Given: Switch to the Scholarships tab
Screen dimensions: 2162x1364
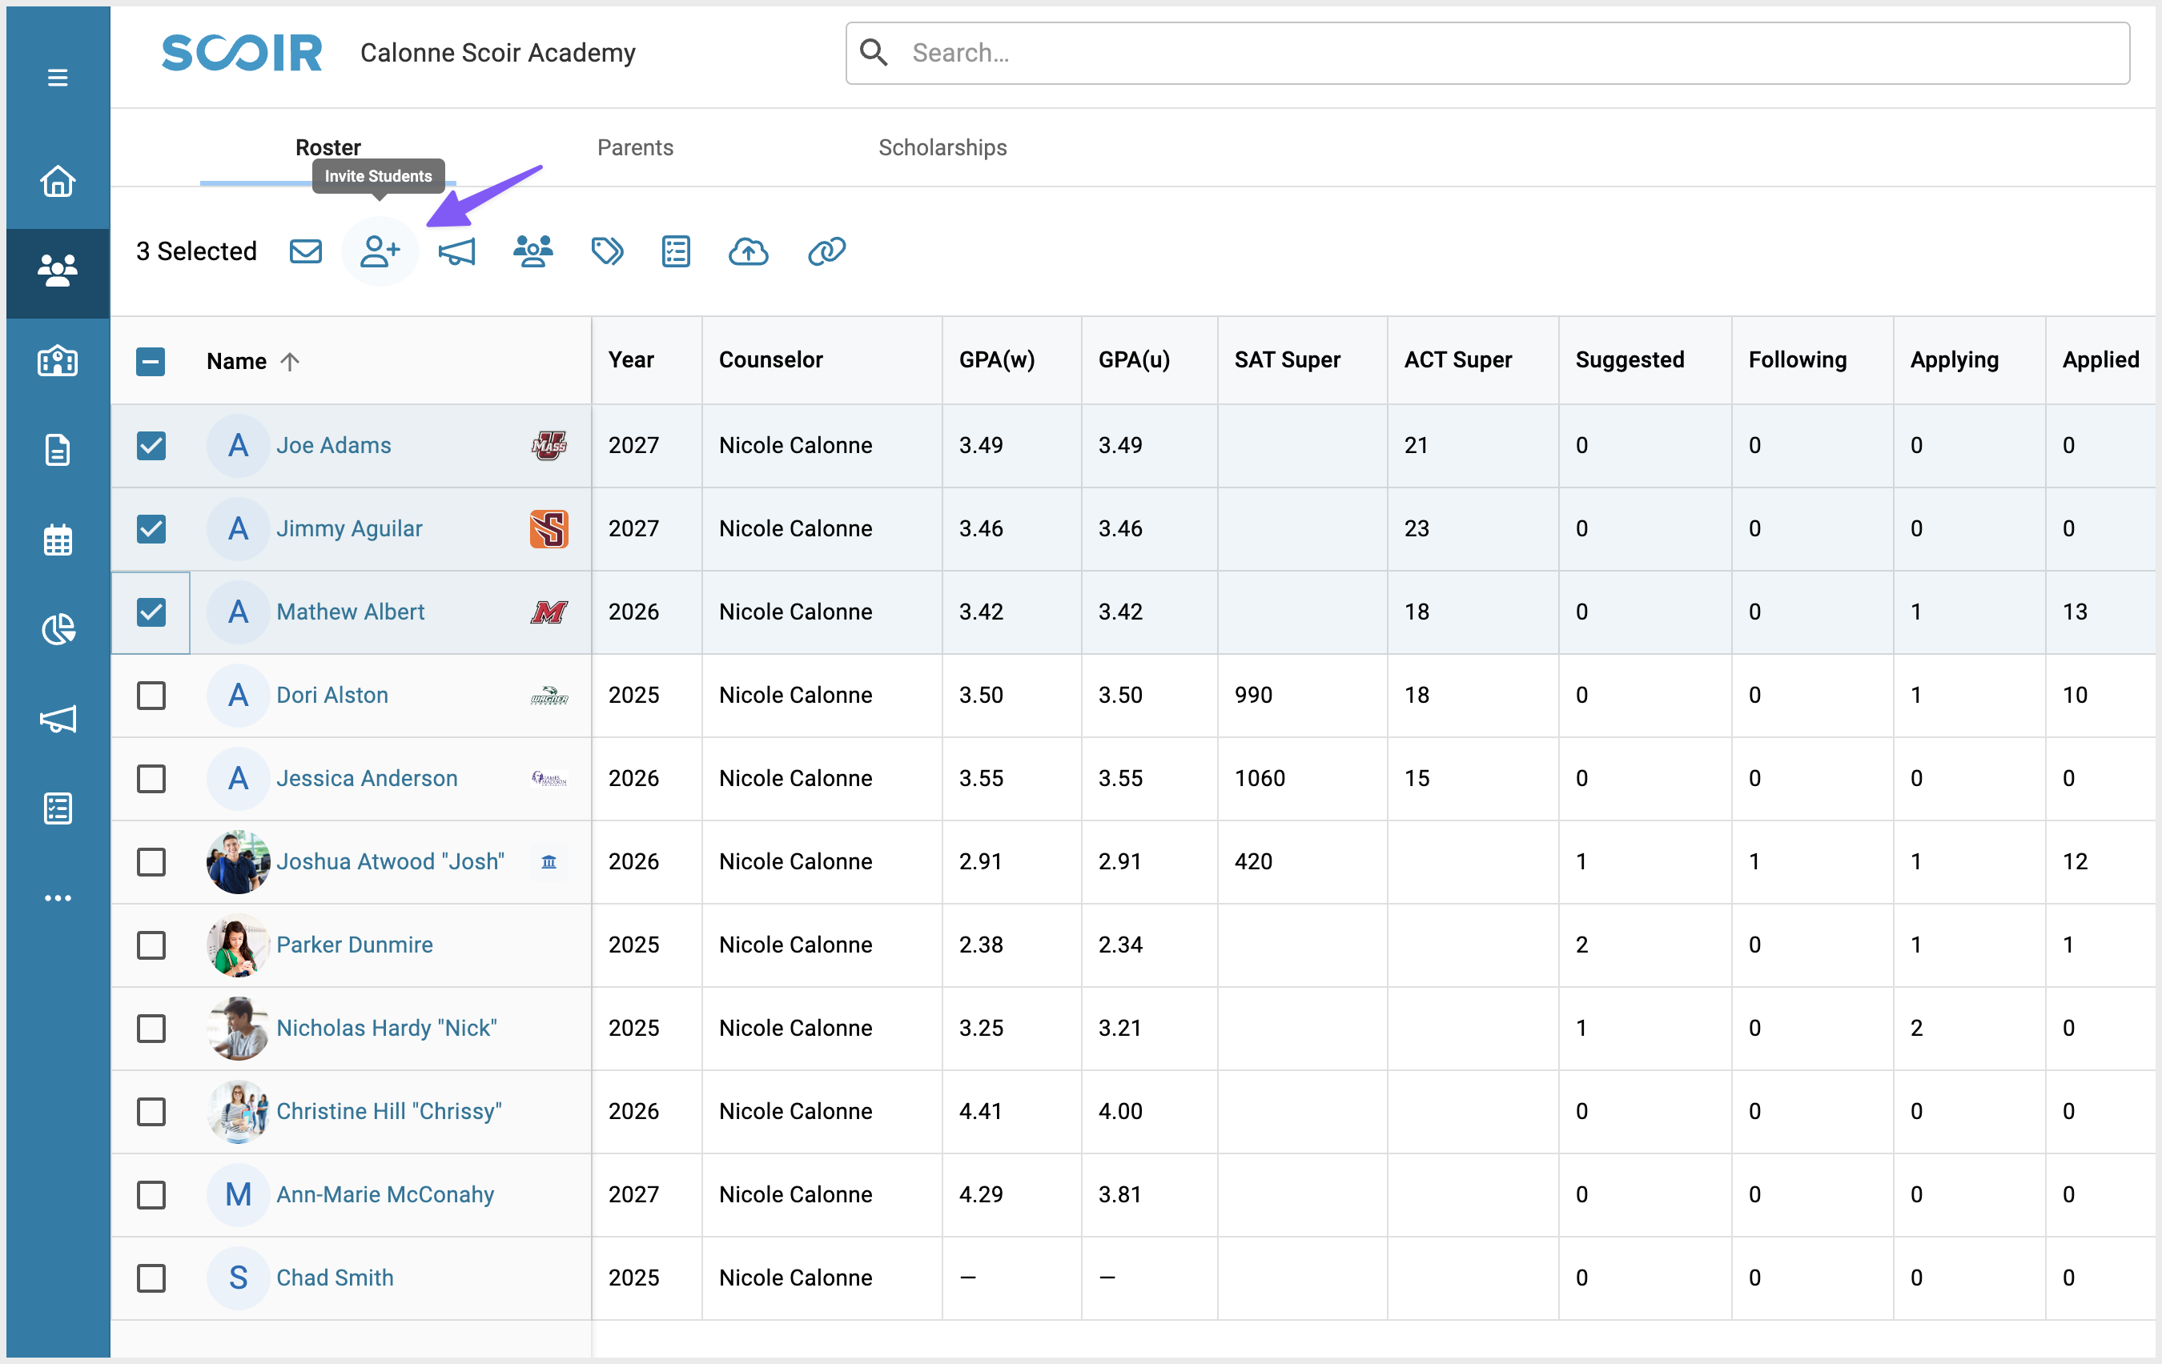Looking at the screenshot, I should (x=942, y=147).
